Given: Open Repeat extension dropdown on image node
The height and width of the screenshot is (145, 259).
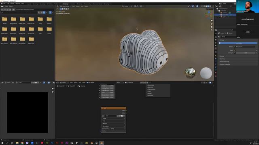Looking at the screenshot, I should [x=113, y=124].
